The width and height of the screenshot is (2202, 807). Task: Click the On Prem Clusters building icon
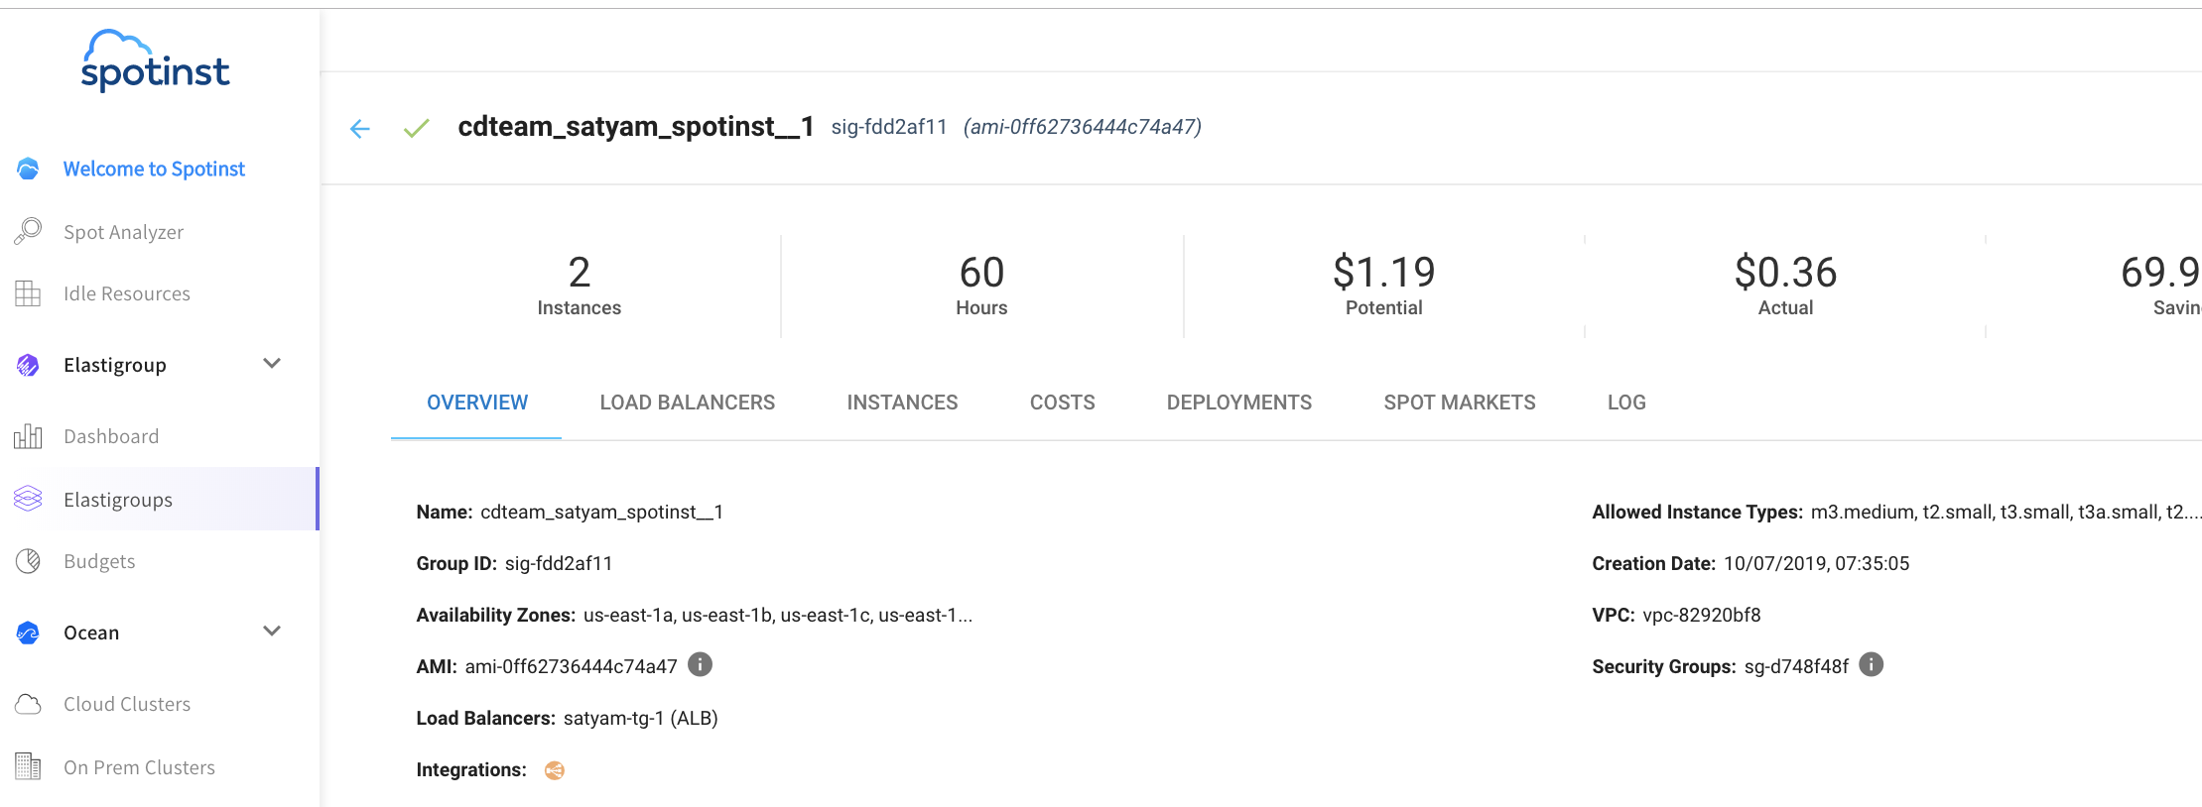28,766
